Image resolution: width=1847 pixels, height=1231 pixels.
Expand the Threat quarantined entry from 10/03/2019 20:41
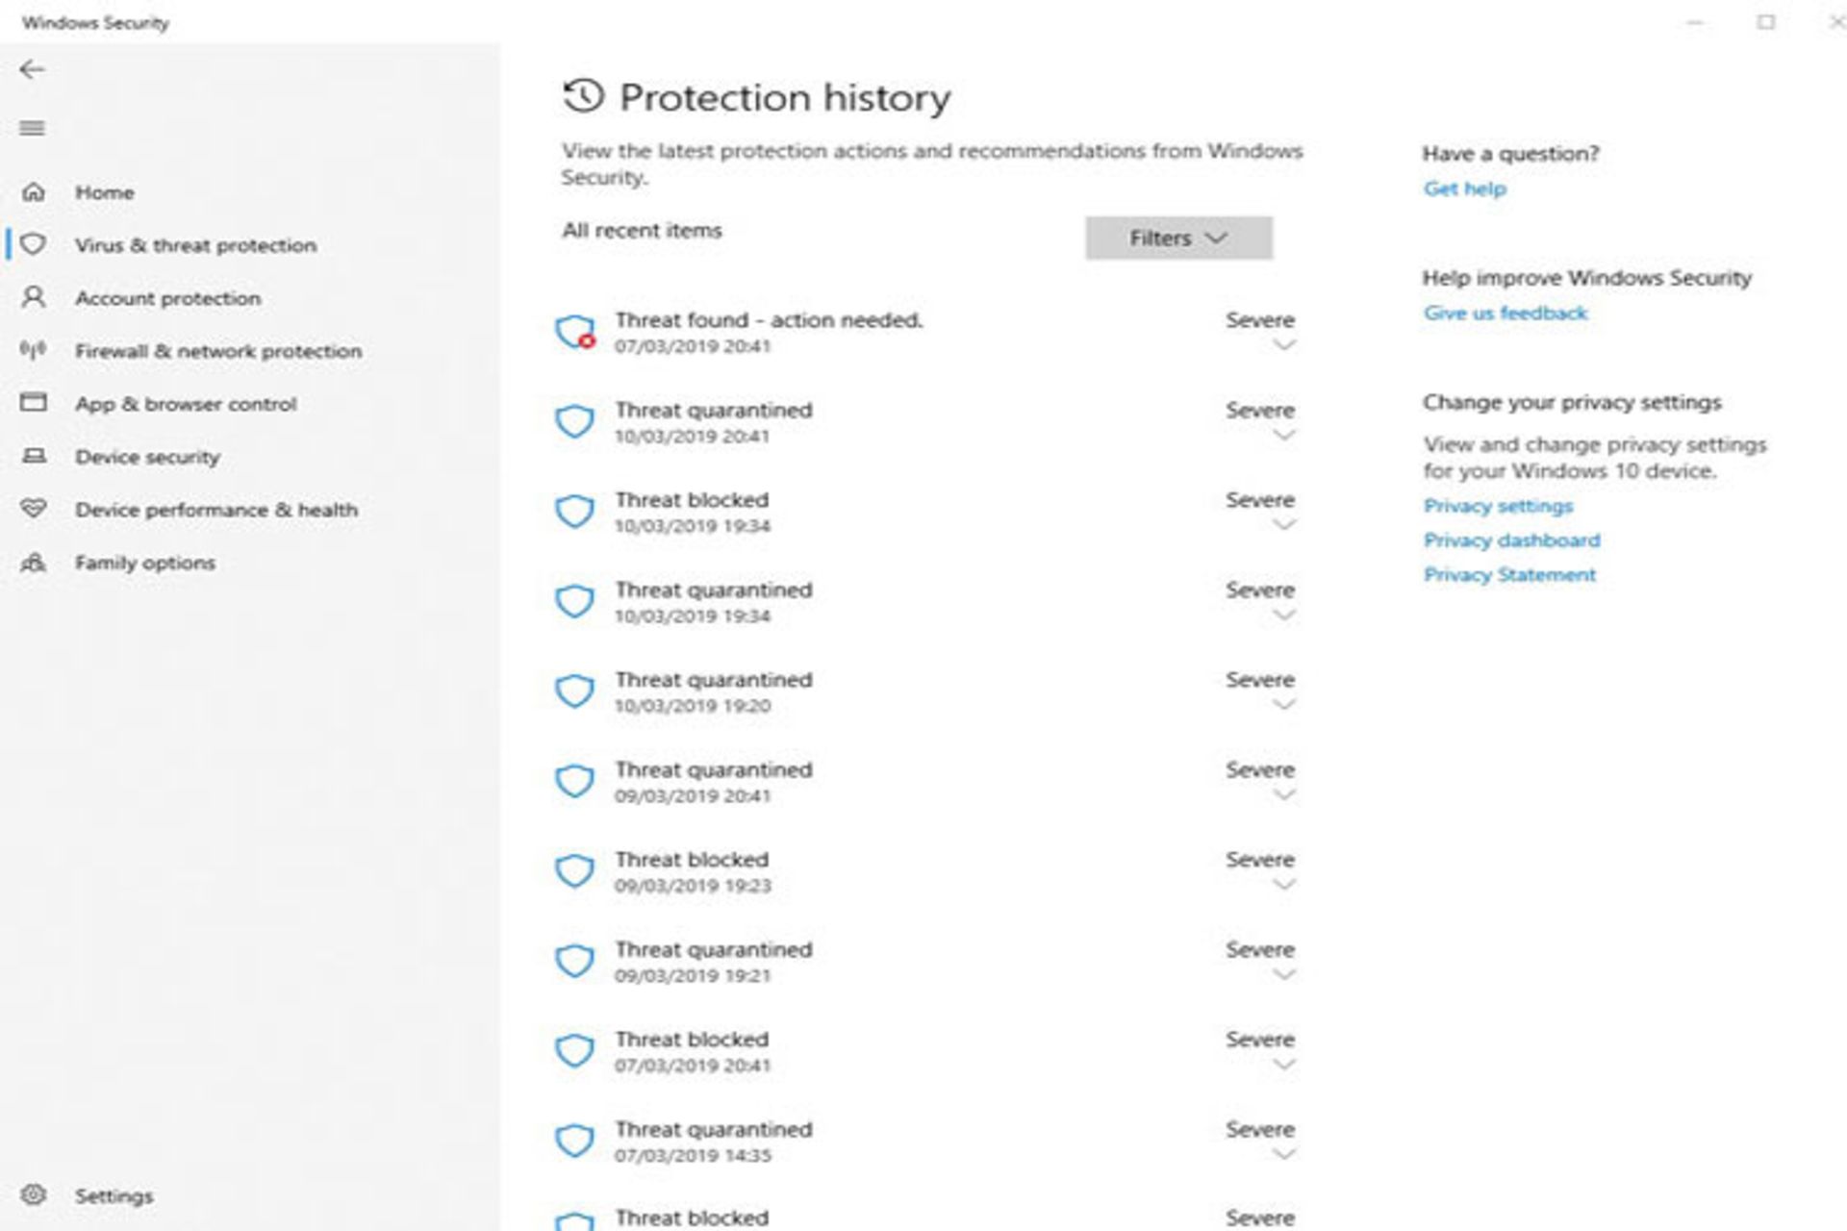click(x=1284, y=433)
